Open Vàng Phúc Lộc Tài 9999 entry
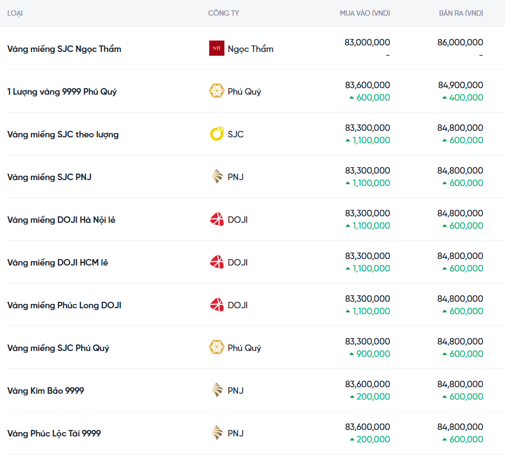This screenshot has width=505, height=457. coord(54,433)
